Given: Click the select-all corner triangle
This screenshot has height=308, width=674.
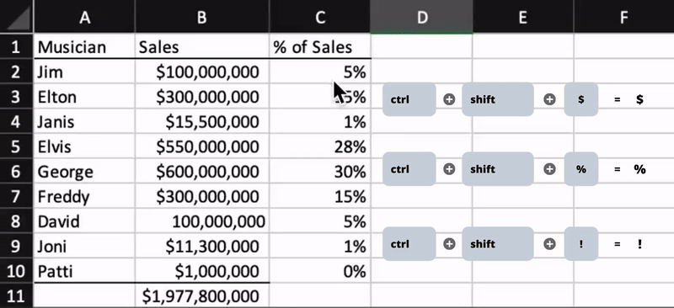Looking at the screenshot, I should click(16, 16).
